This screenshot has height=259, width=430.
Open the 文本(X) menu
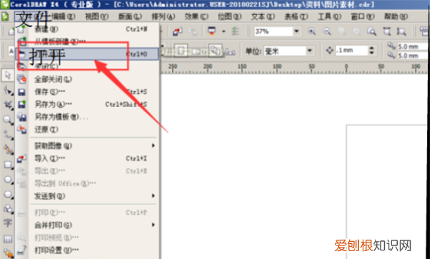tap(263, 17)
